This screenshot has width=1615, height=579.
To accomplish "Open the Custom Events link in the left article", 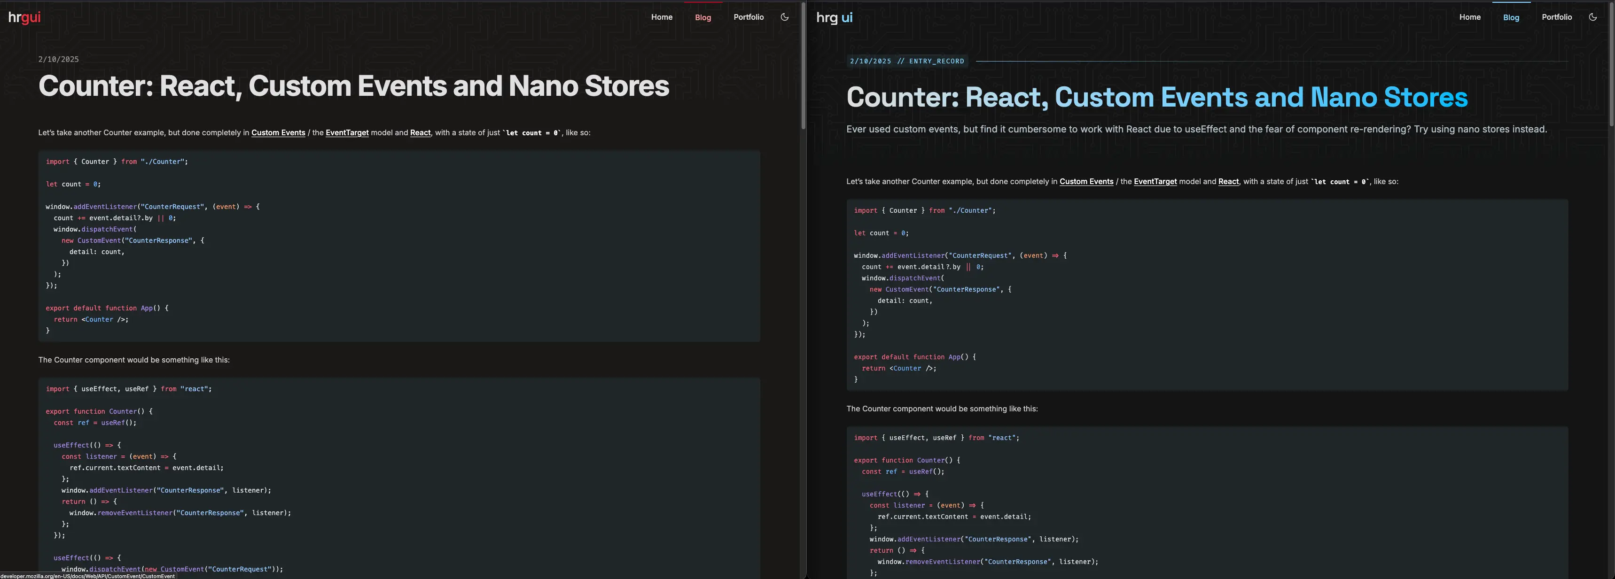I will (x=278, y=132).
